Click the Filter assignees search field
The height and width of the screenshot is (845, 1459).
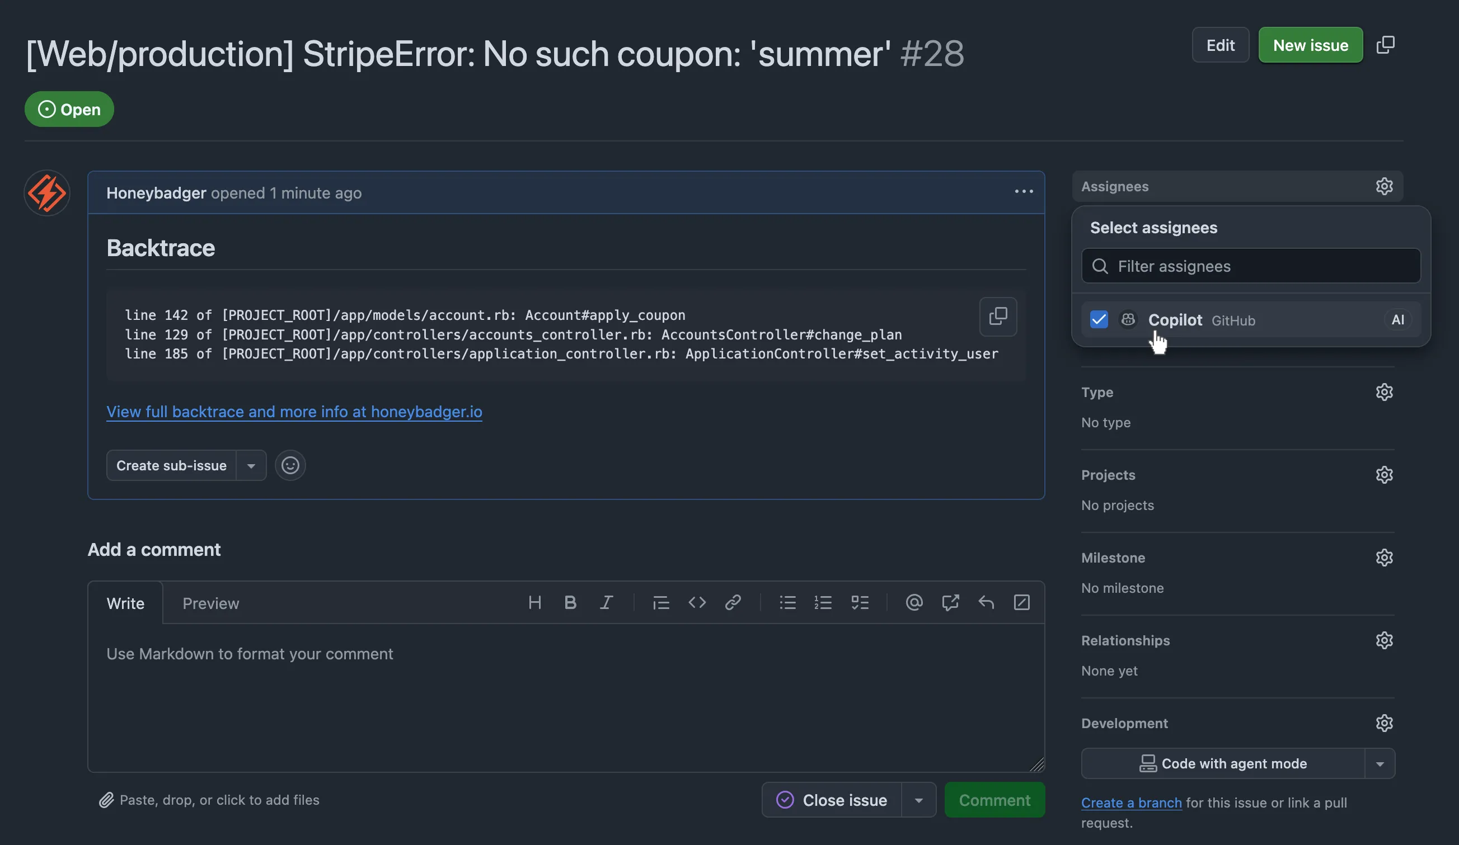(1250, 266)
